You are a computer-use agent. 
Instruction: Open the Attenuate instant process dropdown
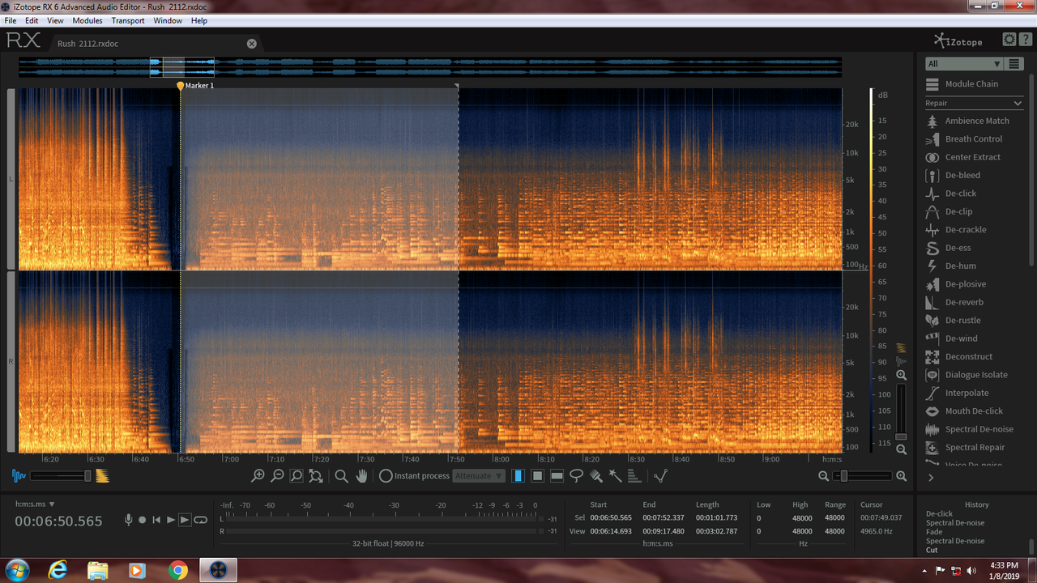(x=480, y=476)
